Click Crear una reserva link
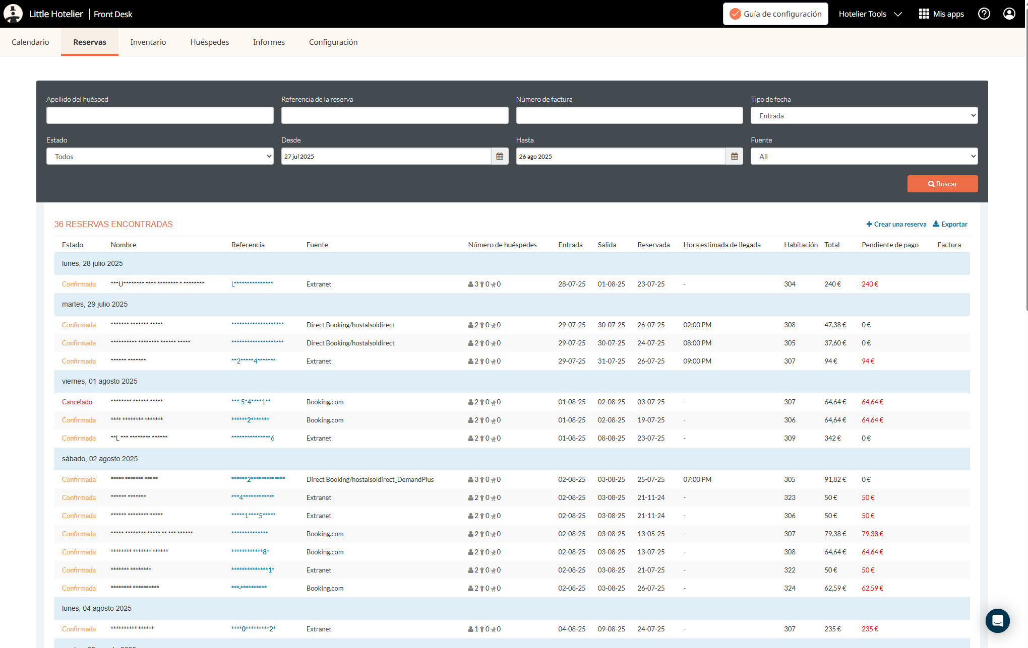This screenshot has height=648, width=1028. 896,224
